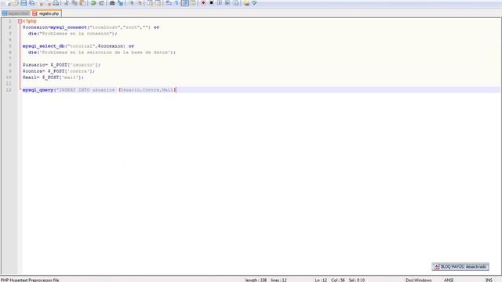The image size is (502, 282).
Task: Start macro recording with red dot
Action: pyautogui.click(x=203, y=3)
